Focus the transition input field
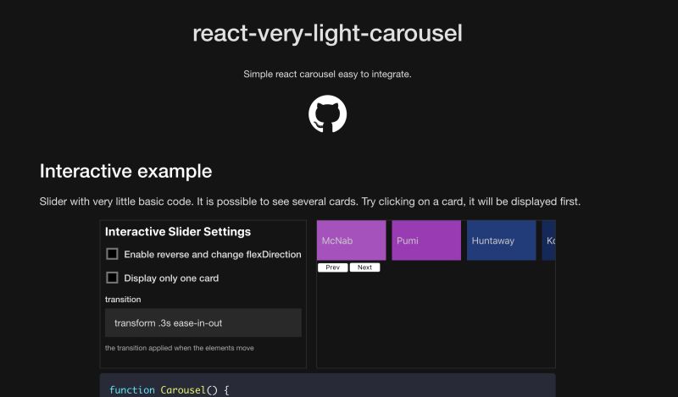Screen dimensions: 678x397 coord(203,323)
